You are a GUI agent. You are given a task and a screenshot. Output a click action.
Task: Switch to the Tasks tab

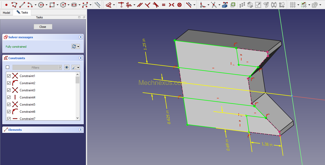click(x=22, y=12)
